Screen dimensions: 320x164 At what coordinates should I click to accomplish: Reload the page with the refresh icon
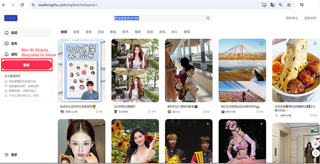coord(22,5)
